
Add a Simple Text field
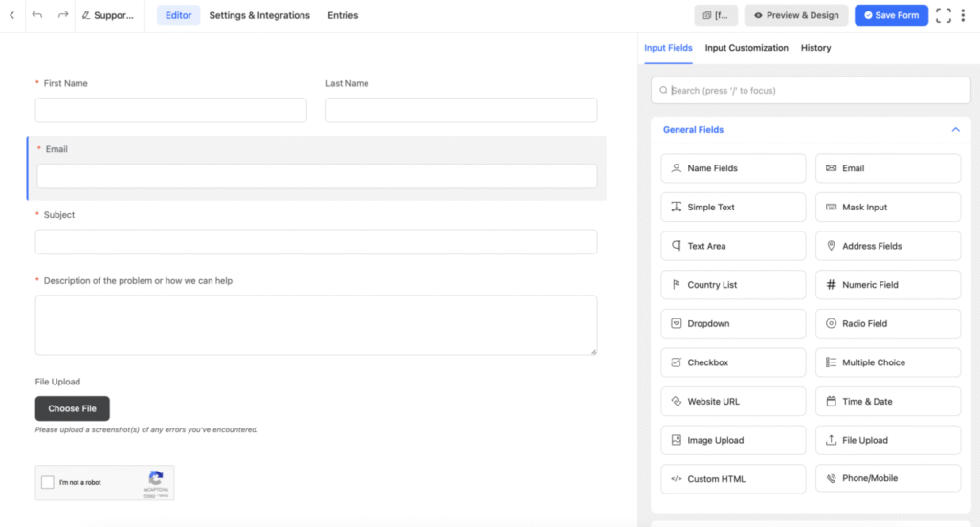tap(733, 208)
